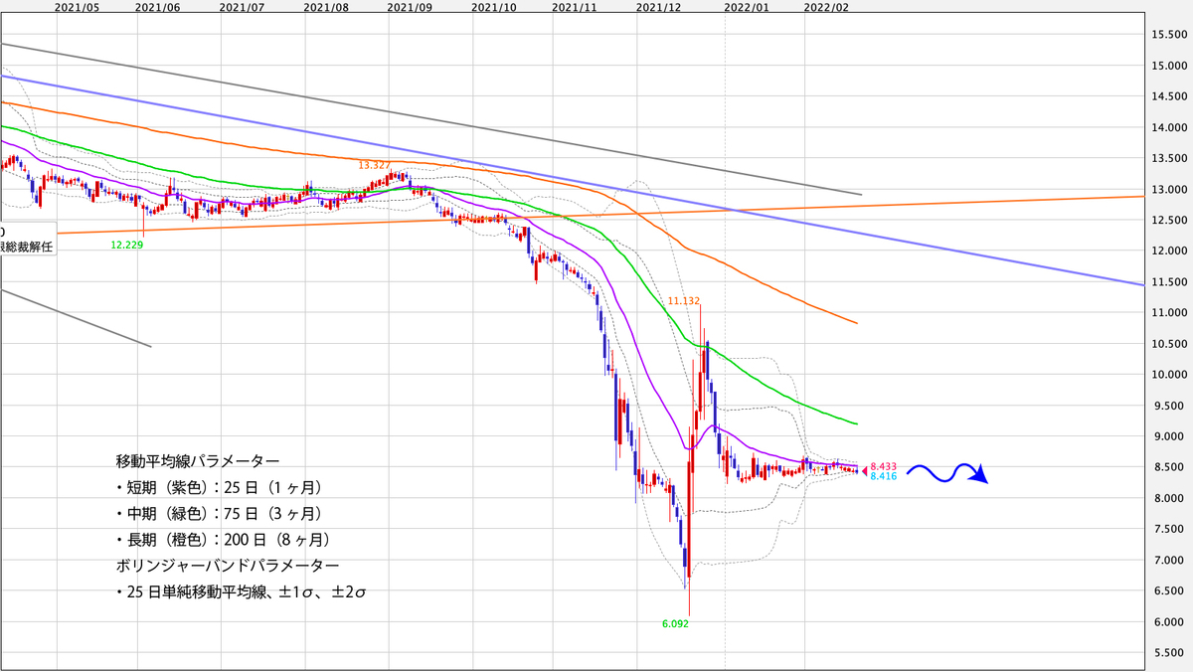Viewport: 1193px width, 672px height.
Task: Select the 13.000 price axis label
Action: pos(1169,189)
